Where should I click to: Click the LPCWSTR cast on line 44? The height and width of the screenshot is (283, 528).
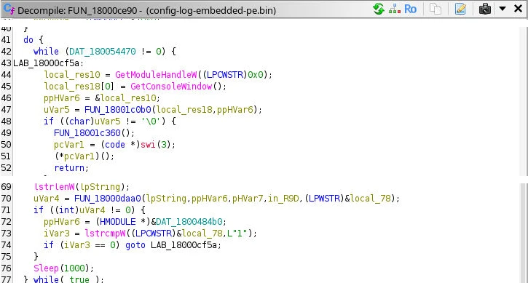click(x=225, y=75)
